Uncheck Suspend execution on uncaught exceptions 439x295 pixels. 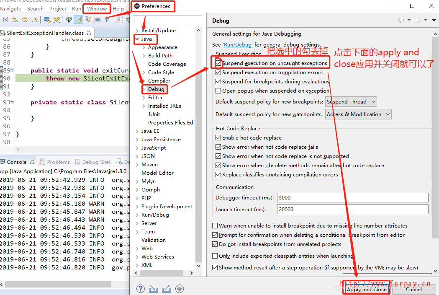pos(218,63)
